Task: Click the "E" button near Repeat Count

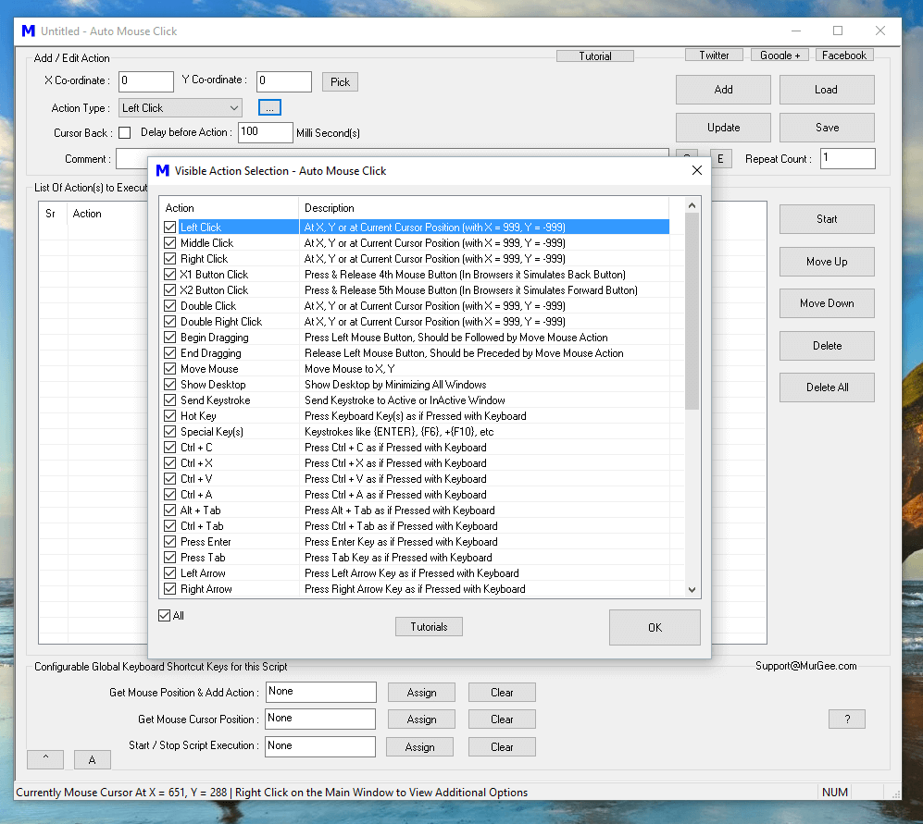Action: [x=720, y=158]
